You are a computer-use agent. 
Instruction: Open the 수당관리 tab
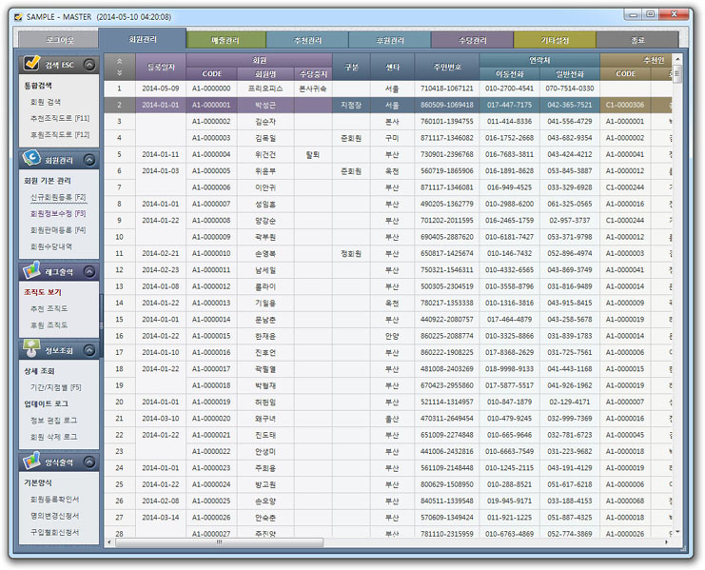point(472,40)
